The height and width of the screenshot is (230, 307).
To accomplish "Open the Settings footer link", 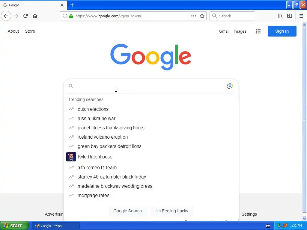I will click(249, 214).
